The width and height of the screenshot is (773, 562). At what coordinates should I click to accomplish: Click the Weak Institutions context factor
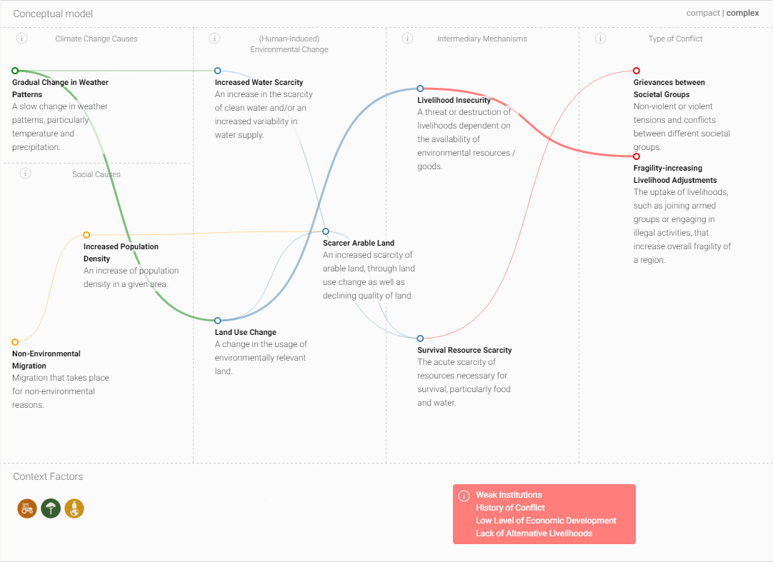[x=509, y=495]
